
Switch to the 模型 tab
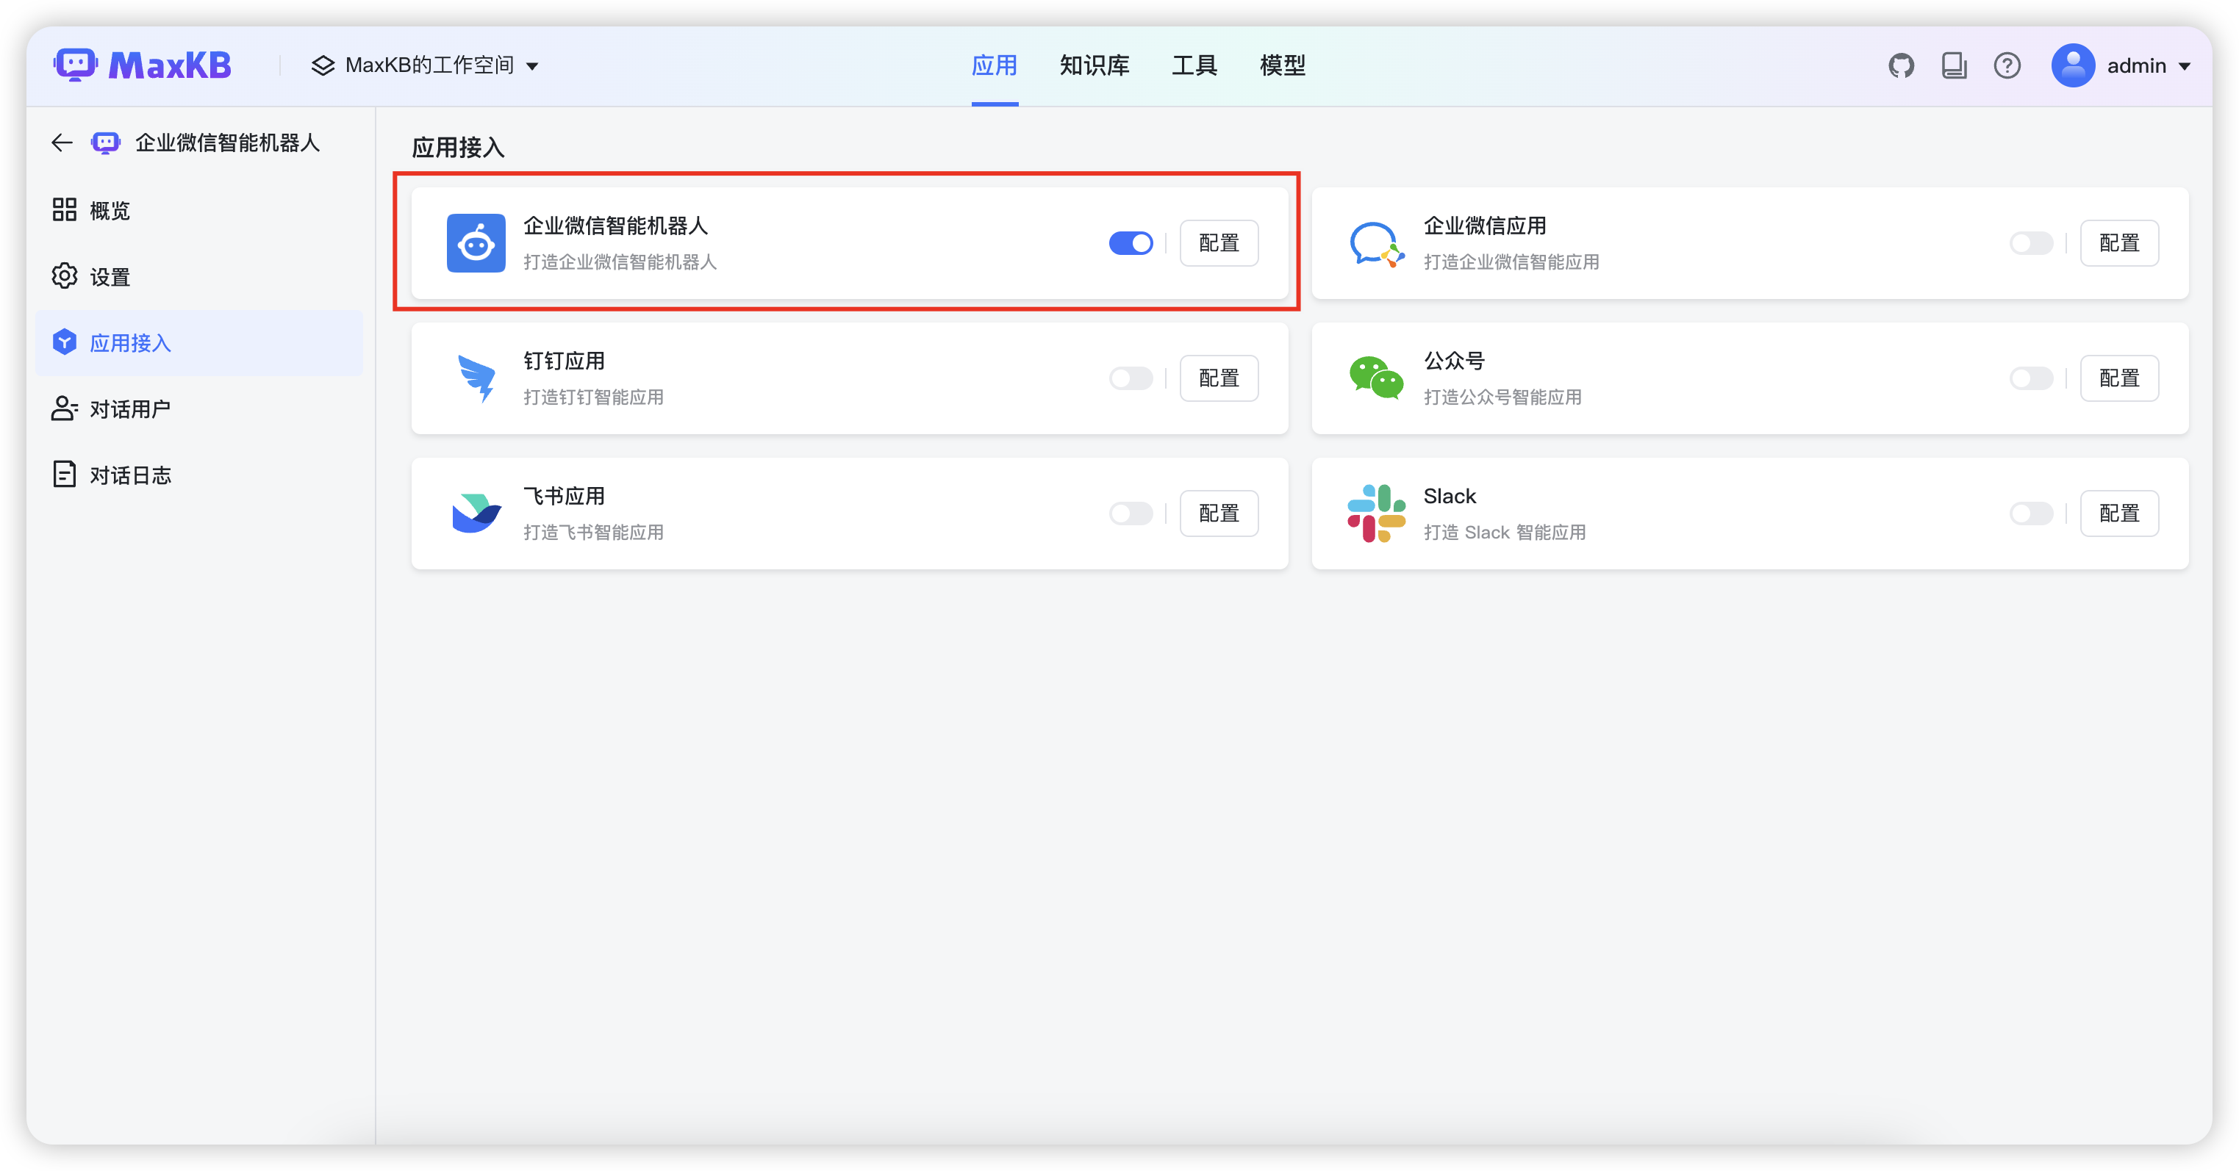pyautogui.click(x=1282, y=66)
